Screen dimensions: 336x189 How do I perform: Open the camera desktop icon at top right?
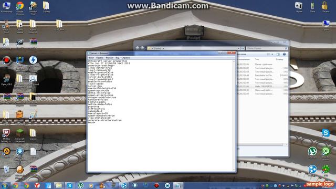point(299,7)
